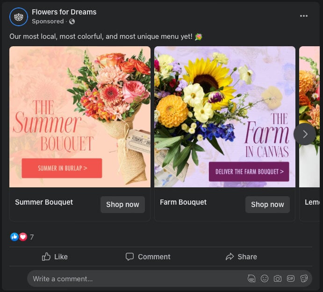Click Shop now for Farm Bouquet
323x292 pixels.
[267, 205]
